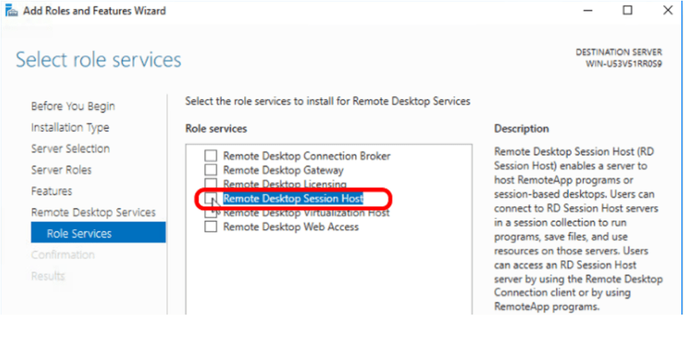This screenshot has width=688, height=340.
Task: Select Remote Desktop Gateway label text
Action: pyautogui.click(x=283, y=170)
